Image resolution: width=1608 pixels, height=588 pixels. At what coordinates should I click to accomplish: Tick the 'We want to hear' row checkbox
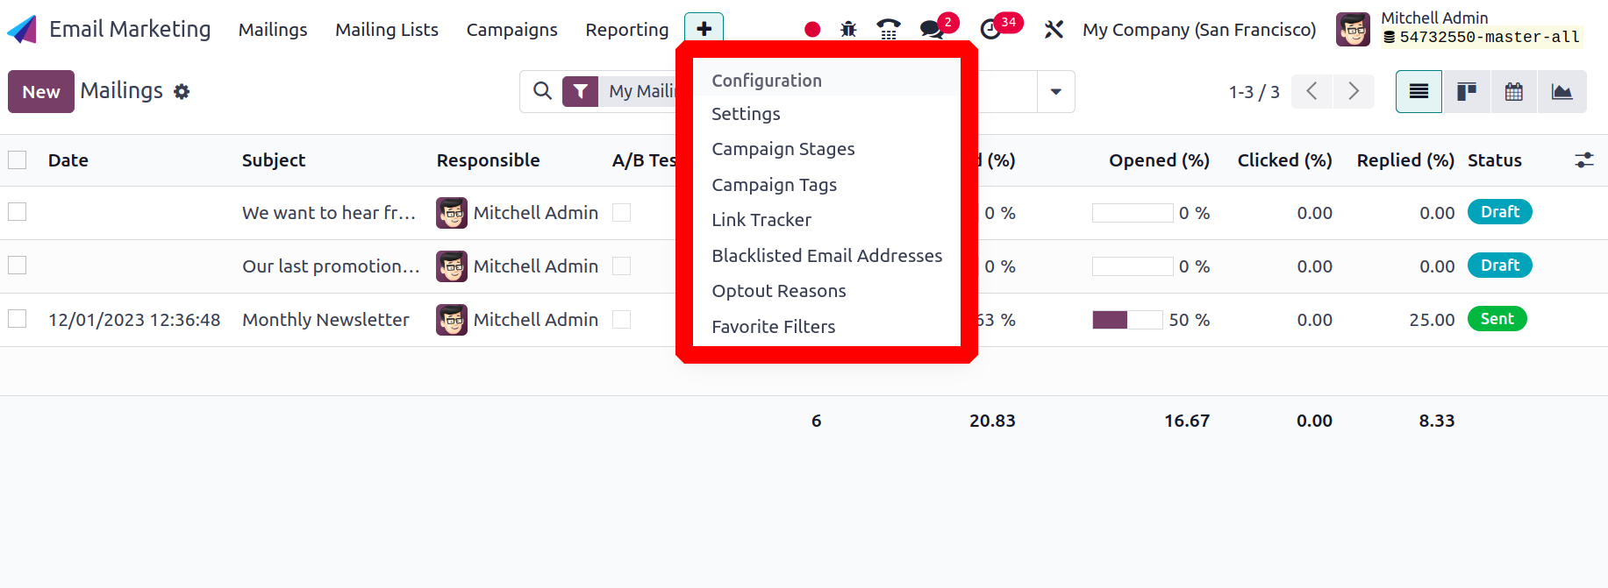[x=17, y=212]
